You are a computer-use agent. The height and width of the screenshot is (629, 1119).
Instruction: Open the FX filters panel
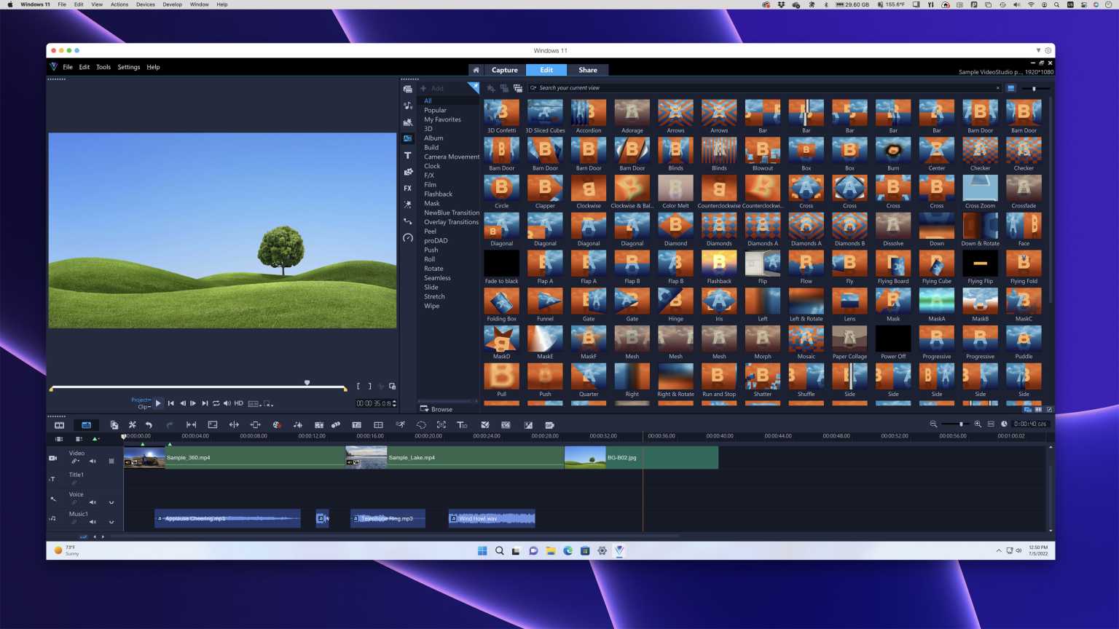[x=407, y=188]
